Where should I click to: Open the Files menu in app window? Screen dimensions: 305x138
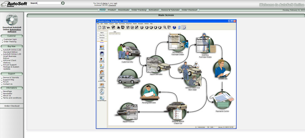click(98, 24)
